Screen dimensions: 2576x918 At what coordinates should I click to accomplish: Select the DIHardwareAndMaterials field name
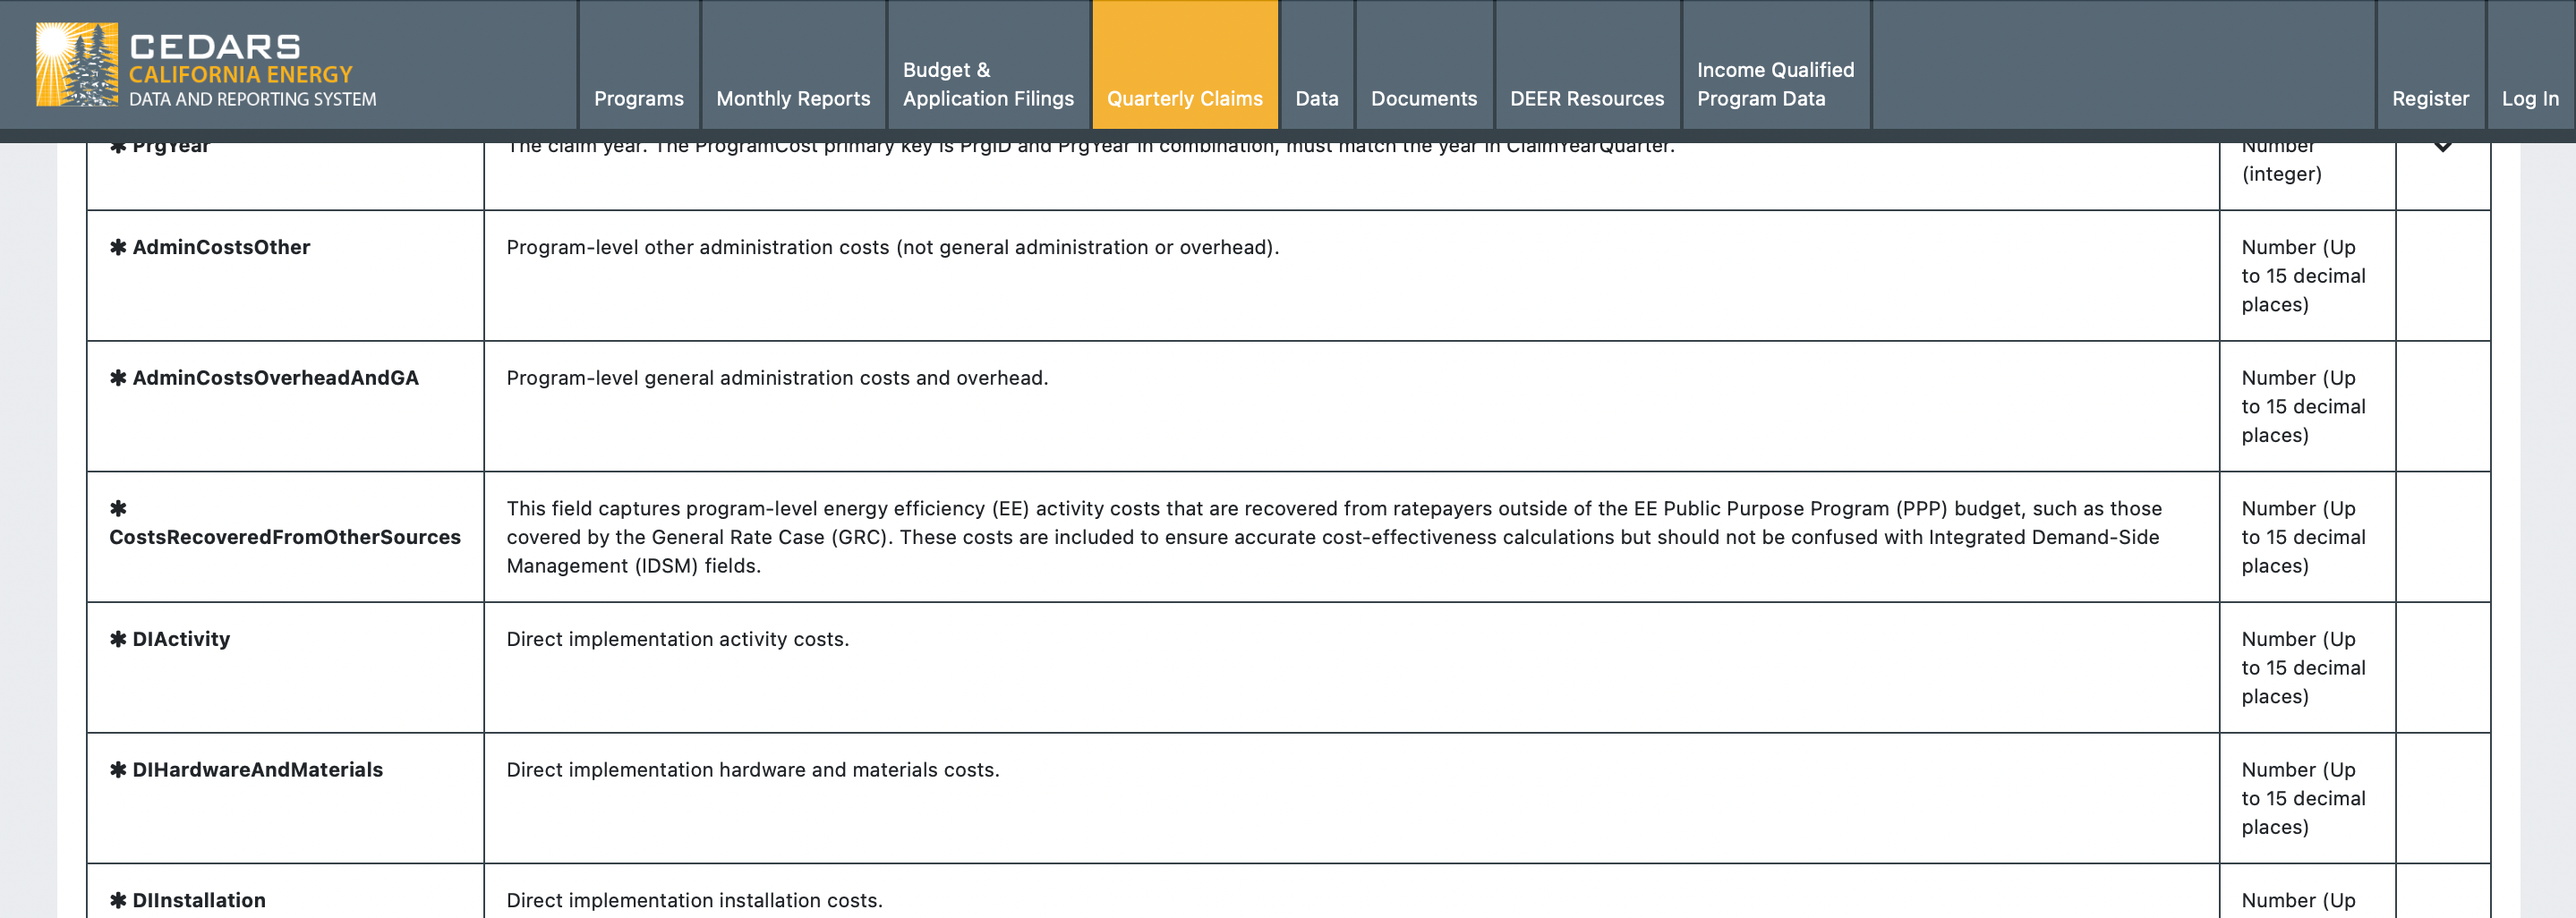(x=257, y=770)
